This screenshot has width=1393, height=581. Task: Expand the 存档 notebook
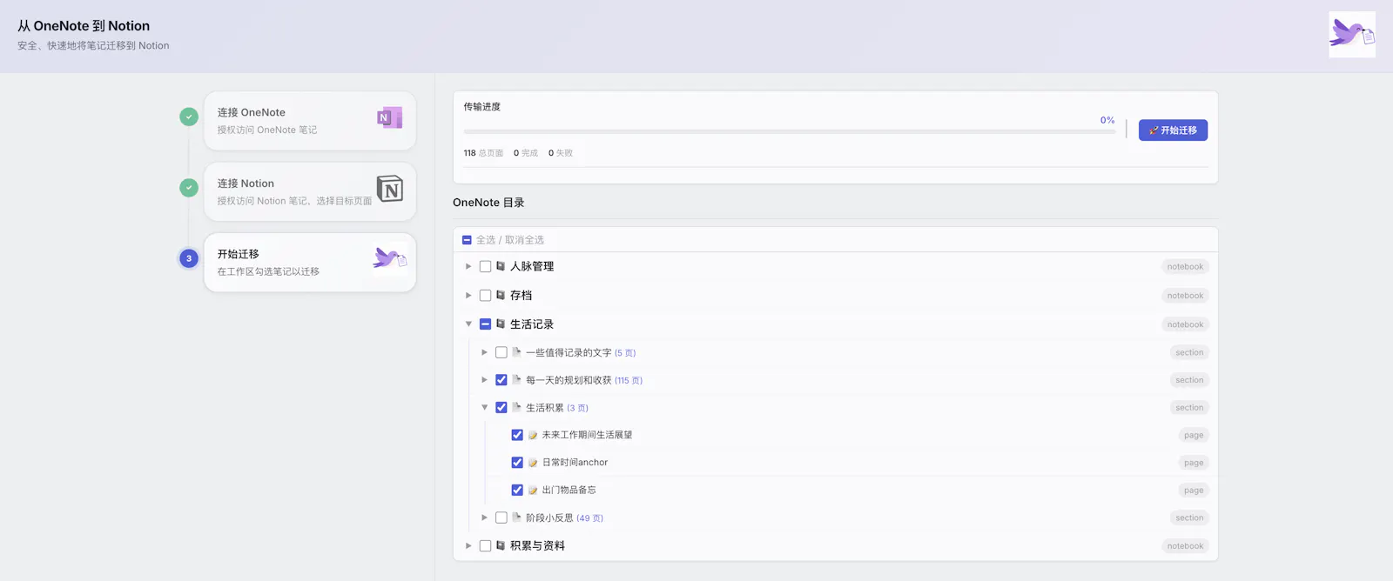point(468,295)
